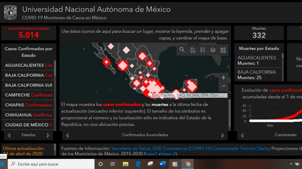Image resolution: width=302 pixels, height=169 pixels.
Task: Zoom out on the map
Action: (223, 86)
